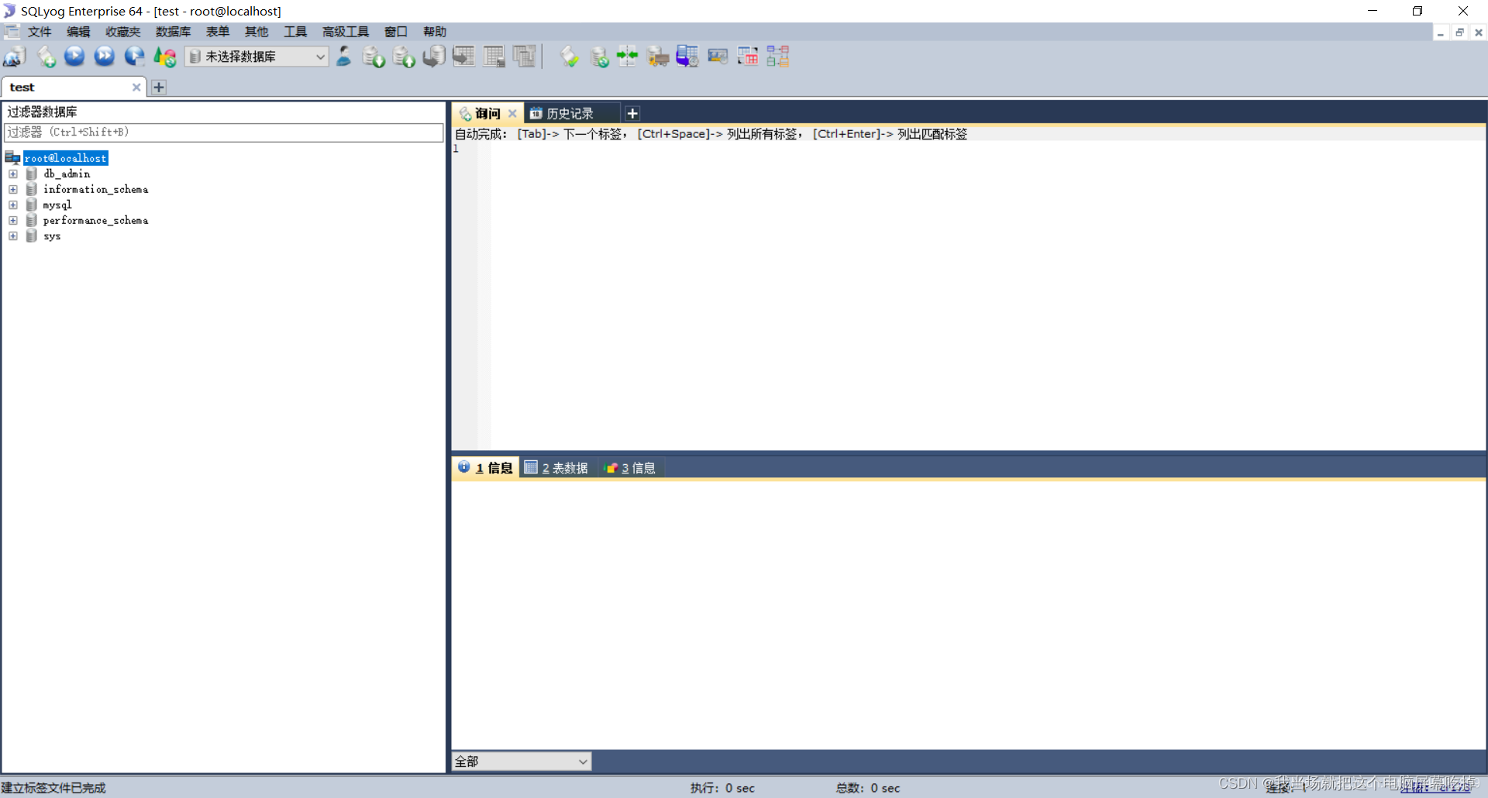Image resolution: width=1488 pixels, height=798 pixels.
Task: Click the restore database from SQL dump icon
Action: click(x=434, y=57)
